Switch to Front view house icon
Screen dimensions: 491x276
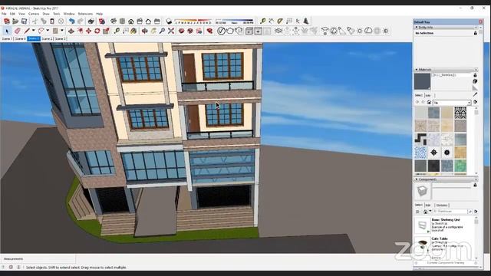pos(131,21)
